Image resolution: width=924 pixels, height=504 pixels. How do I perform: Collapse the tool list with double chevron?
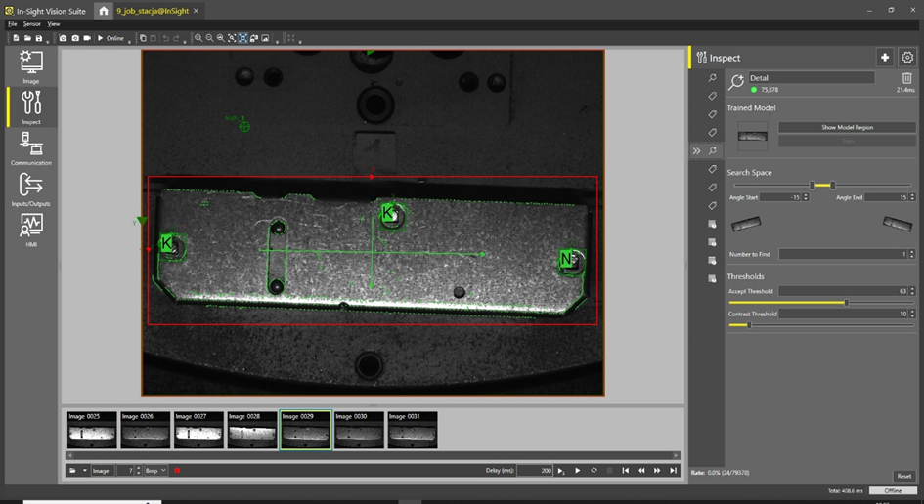point(696,150)
